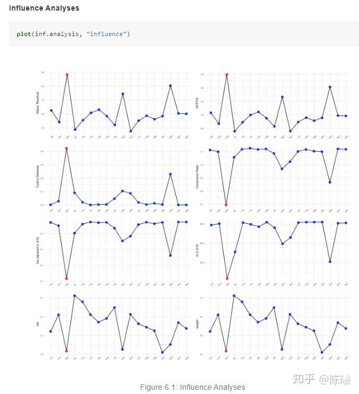Image resolution: width=359 pixels, height=394 pixels.
Task: Click the red point in Stand. Residual plot
Action: click(x=67, y=75)
